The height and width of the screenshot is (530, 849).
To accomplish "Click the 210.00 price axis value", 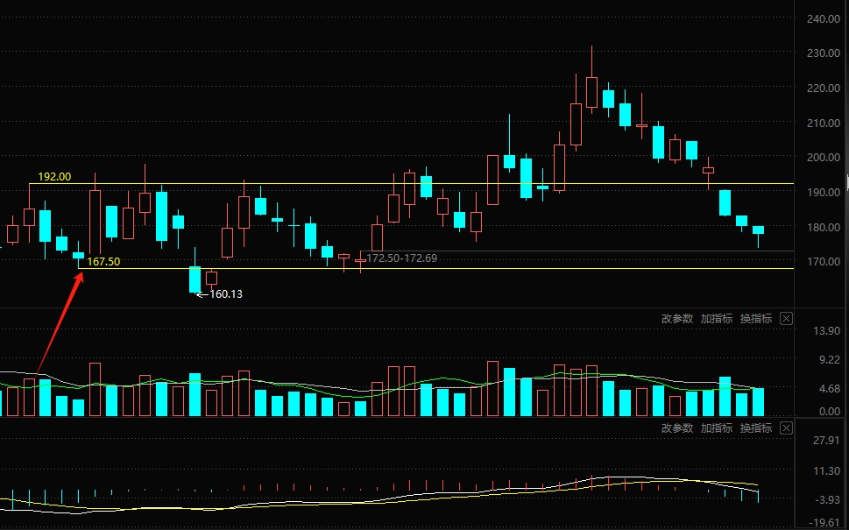I will coord(823,123).
